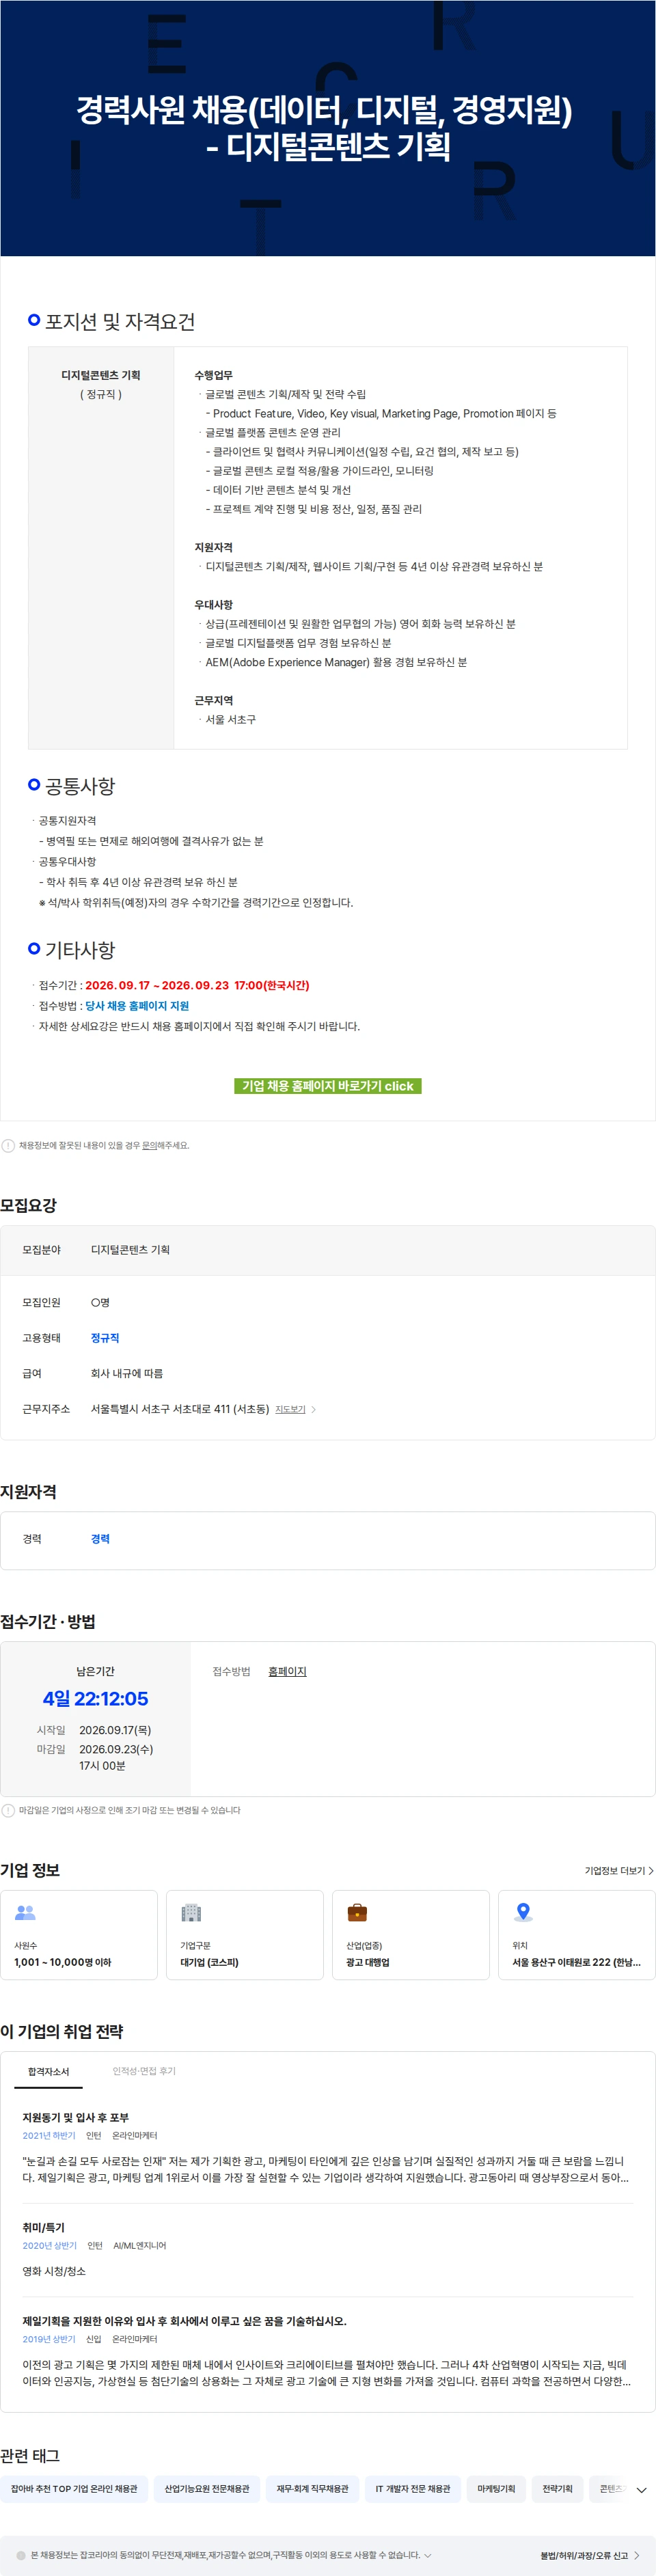This screenshot has width=656, height=2576.
Task: Click the 전략기획 tag
Action: pyautogui.click(x=557, y=2488)
